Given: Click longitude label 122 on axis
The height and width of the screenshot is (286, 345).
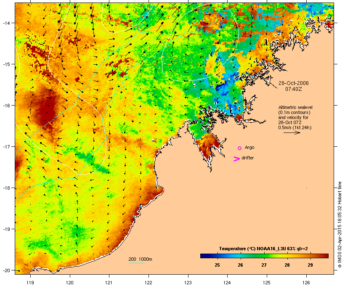Looking at the screenshot, I should click(149, 283).
